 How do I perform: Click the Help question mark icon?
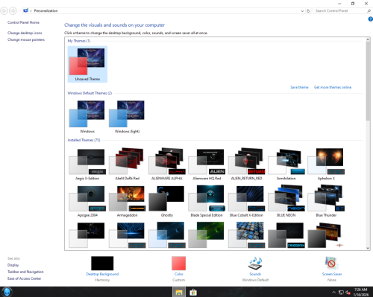click(x=370, y=19)
